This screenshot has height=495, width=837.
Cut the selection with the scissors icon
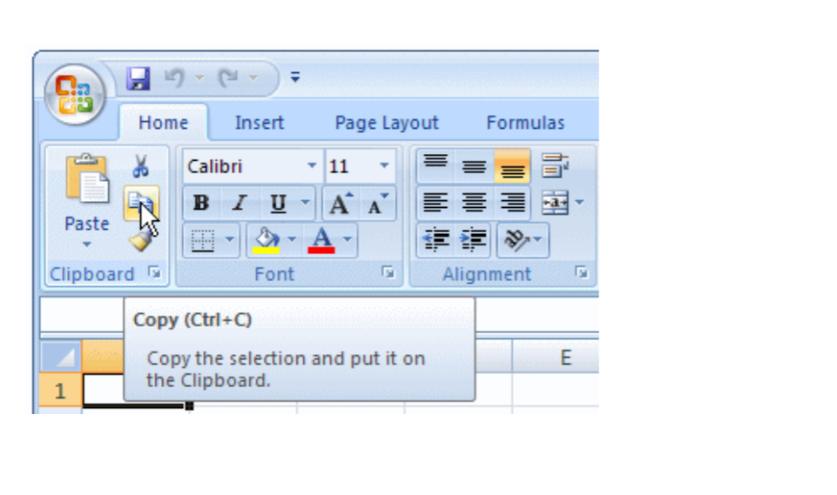coord(141,165)
